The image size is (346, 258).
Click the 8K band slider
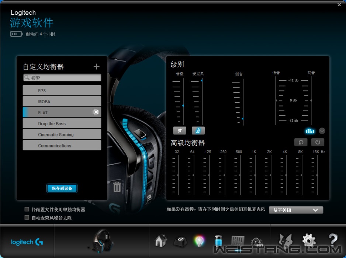[x=302, y=175]
